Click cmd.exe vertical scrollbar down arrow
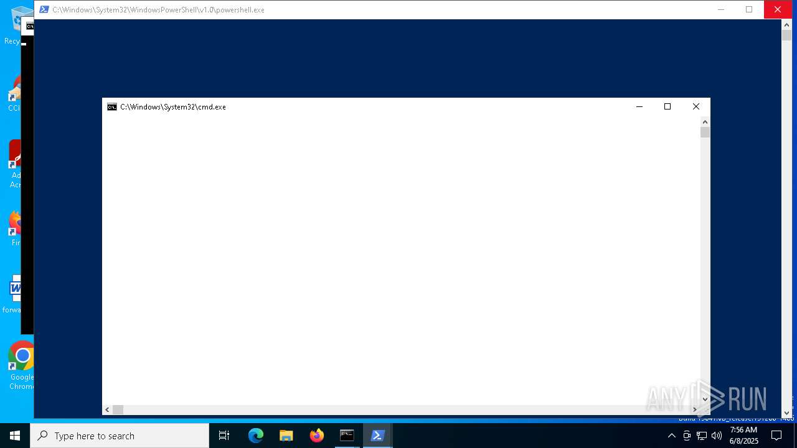 tap(705, 399)
